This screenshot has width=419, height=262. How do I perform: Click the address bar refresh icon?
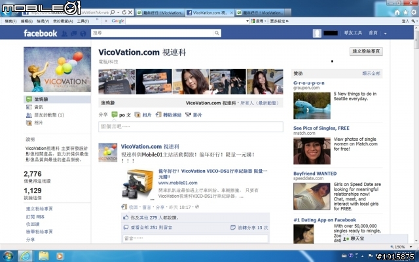point(124,12)
